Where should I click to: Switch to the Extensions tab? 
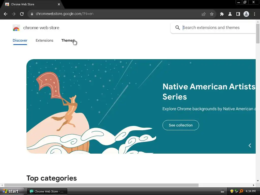[44, 40]
